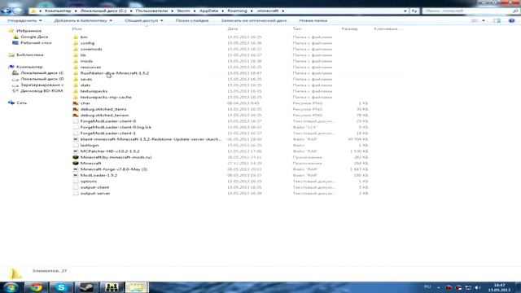Open the help button icon
Screen dimensions: 521x293
click(512, 20)
